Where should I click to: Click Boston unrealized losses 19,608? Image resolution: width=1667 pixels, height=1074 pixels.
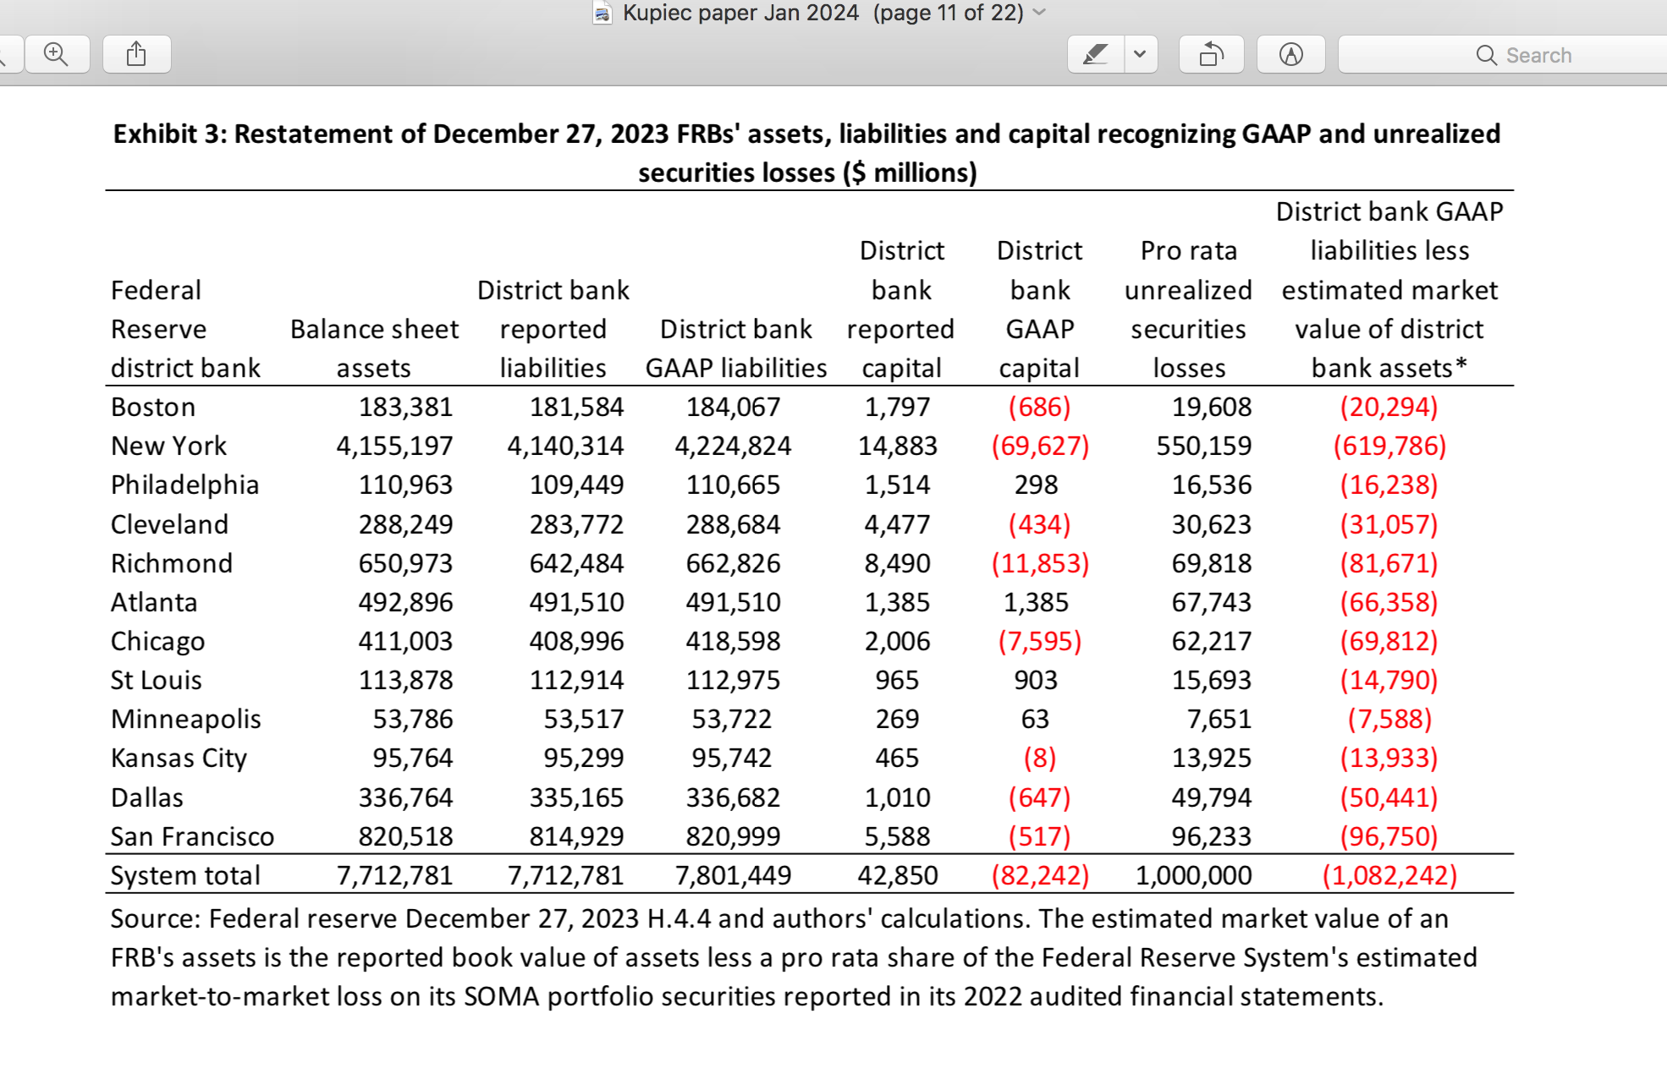1211,407
